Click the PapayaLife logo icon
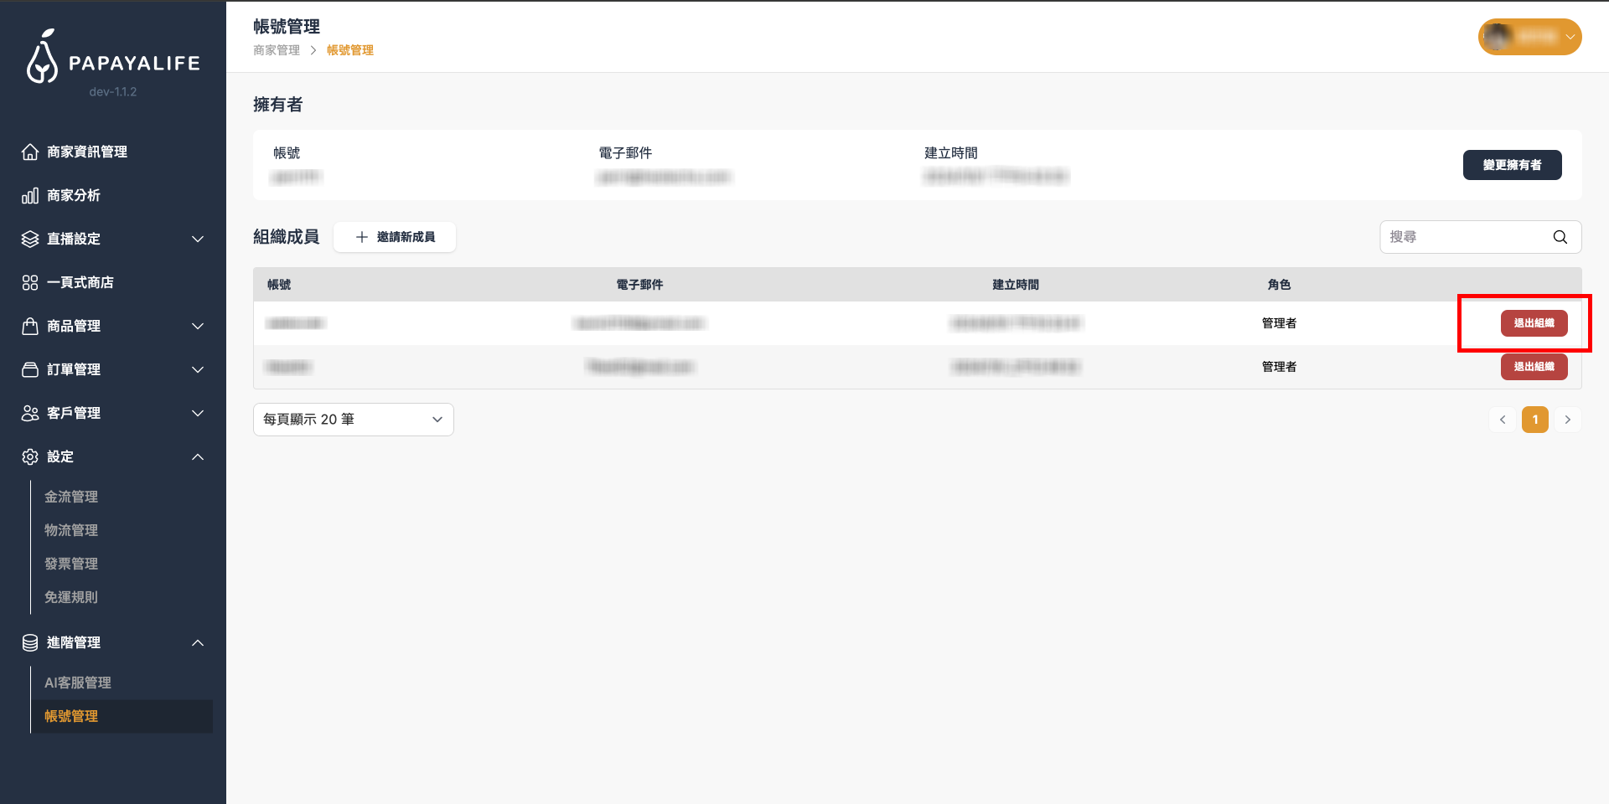Image resolution: width=1609 pixels, height=804 pixels. click(x=42, y=58)
